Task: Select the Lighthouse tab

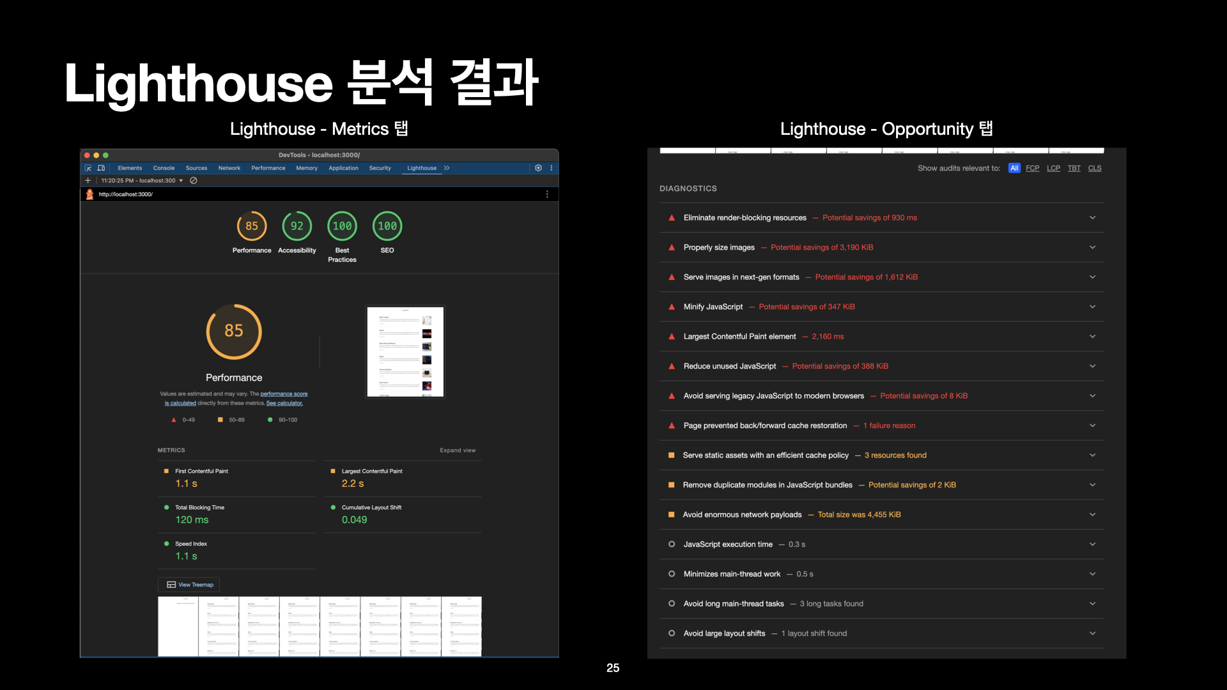Action: (x=422, y=168)
